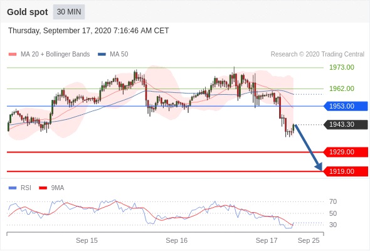Select the red 1919.00 support tag
Viewport: 370px width, 251px height.
click(x=346, y=171)
